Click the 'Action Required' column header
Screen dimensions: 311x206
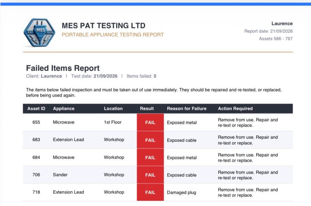pyautogui.click(x=235, y=109)
